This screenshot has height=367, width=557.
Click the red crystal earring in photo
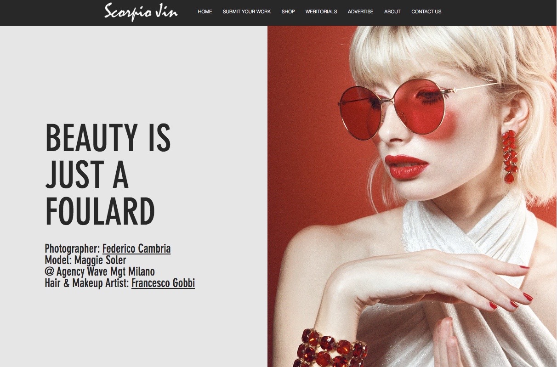coord(509,157)
